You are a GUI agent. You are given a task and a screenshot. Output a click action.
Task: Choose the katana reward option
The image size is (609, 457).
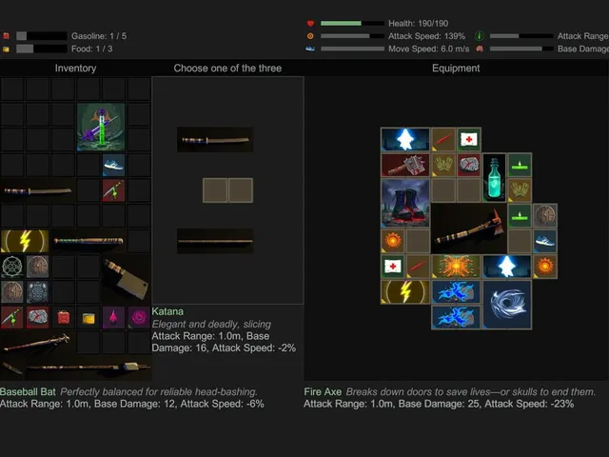pos(215,140)
